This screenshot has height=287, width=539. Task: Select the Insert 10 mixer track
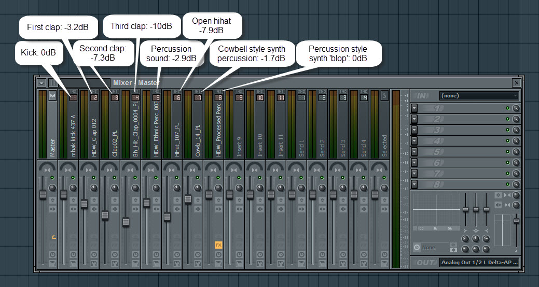260,145
